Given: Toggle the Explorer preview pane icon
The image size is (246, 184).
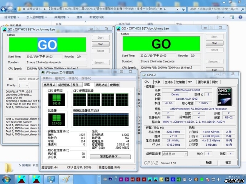Looking at the screenshot, I should pyautogui.click(x=232, y=17).
